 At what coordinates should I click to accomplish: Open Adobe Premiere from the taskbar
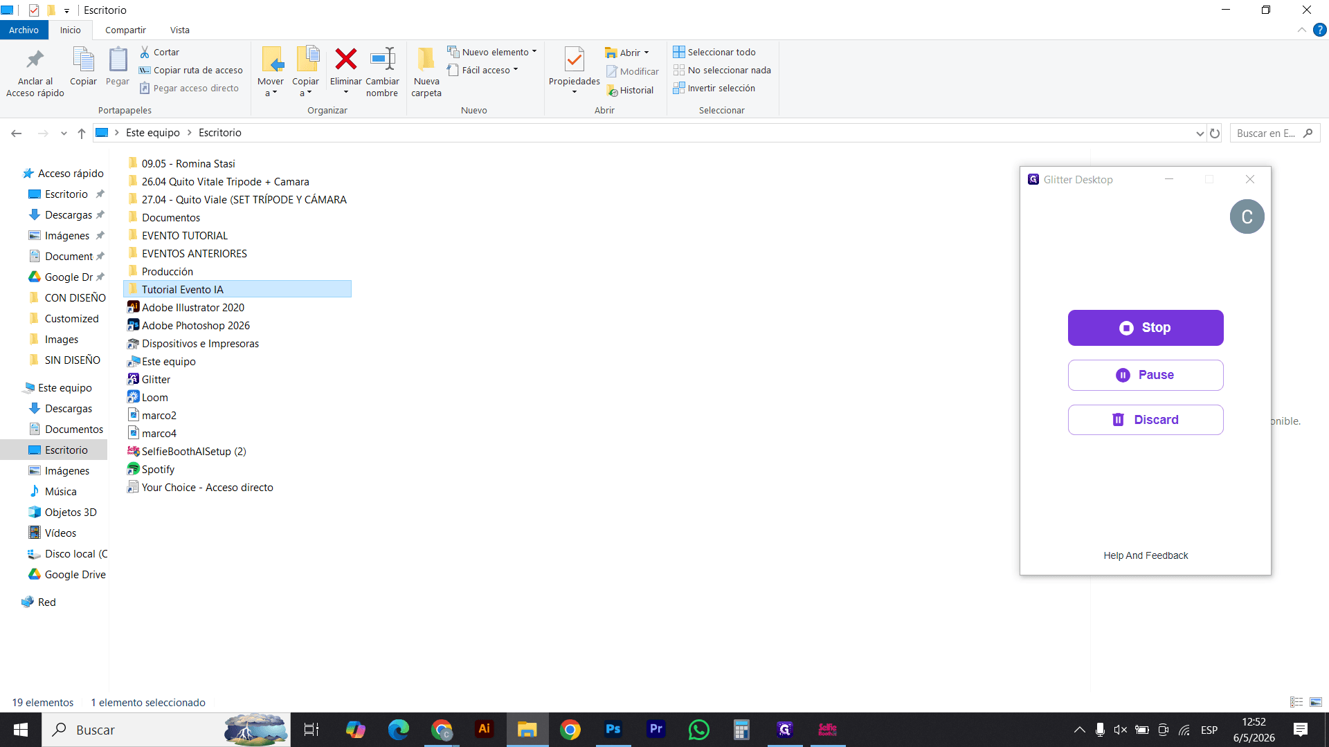(656, 729)
